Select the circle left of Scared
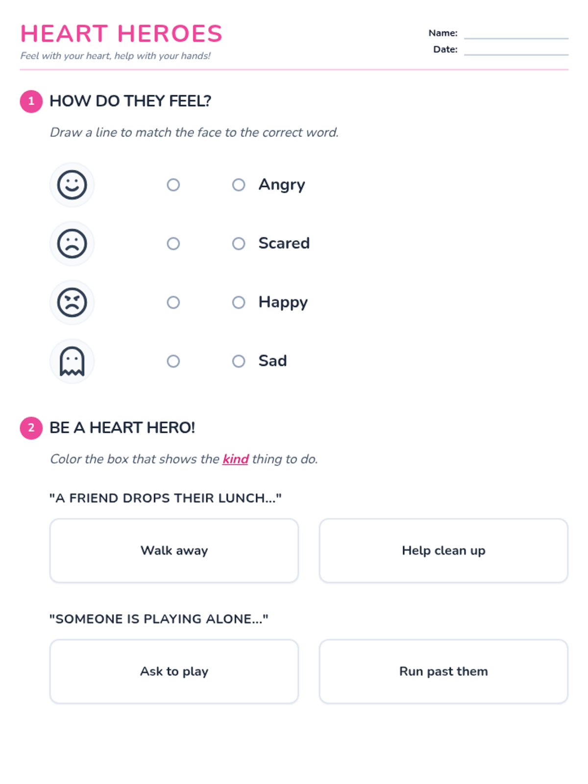This screenshot has height=784, width=588. click(x=239, y=244)
